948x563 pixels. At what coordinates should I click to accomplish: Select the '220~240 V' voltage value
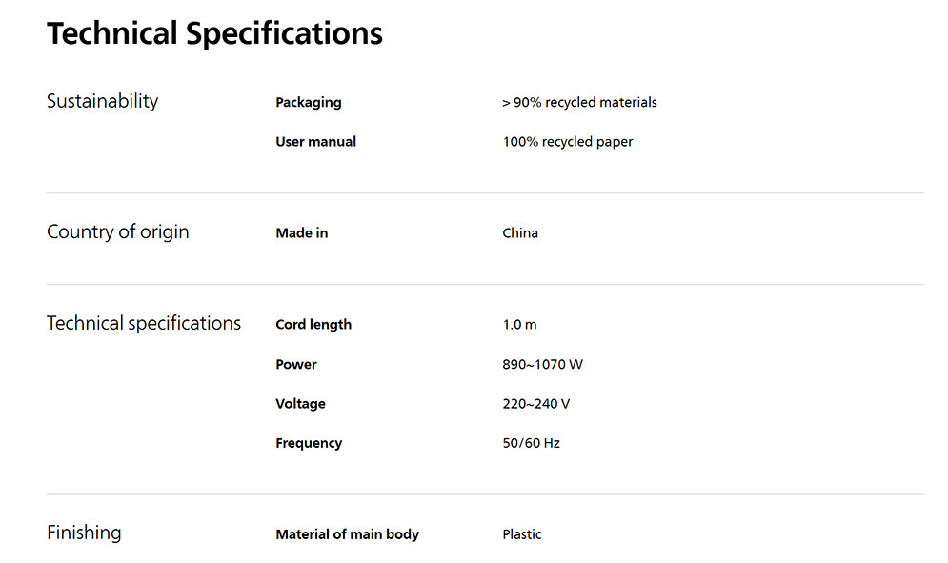click(x=536, y=404)
